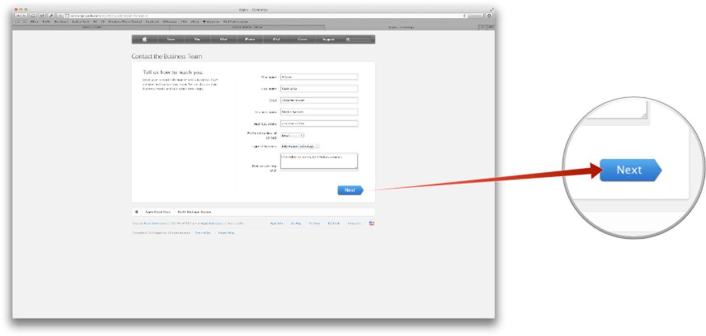Click the Apple logo in the footer breadcrumb
The width and height of the screenshot is (706, 336).
coord(137,211)
